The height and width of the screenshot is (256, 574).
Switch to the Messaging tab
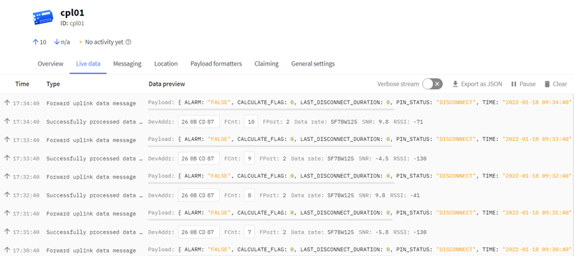coord(127,63)
